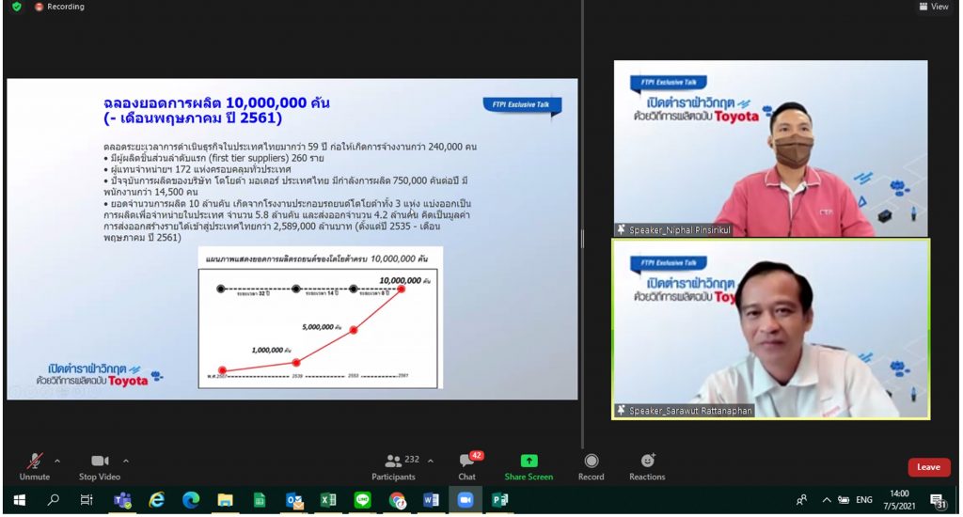Open the View layout menu
This screenshot has height=517, width=963.
(934, 7)
